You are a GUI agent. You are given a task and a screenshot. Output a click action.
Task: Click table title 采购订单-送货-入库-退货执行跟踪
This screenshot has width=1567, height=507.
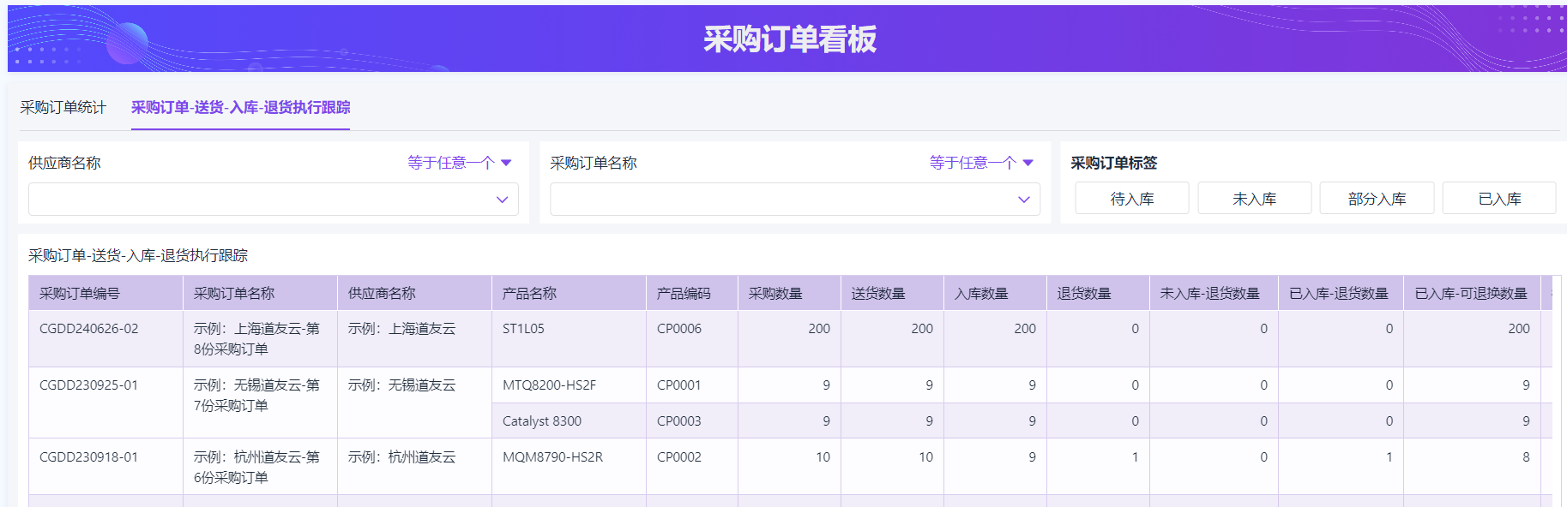coord(138,255)
